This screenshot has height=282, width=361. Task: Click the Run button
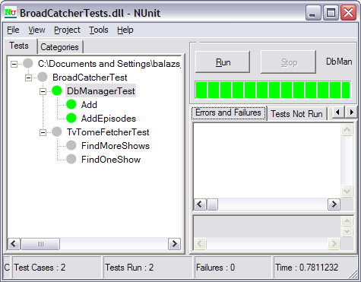click(x=223, y=62)
